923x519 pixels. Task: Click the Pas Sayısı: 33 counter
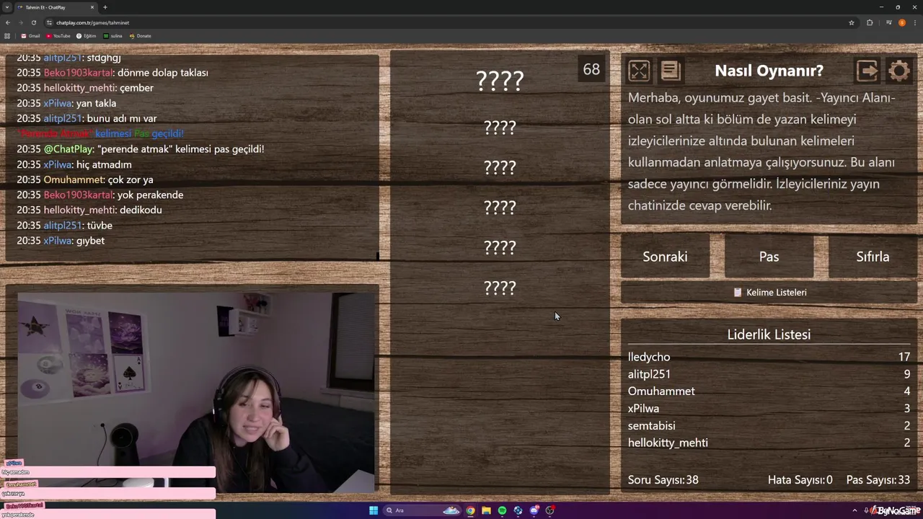[878, 480]
